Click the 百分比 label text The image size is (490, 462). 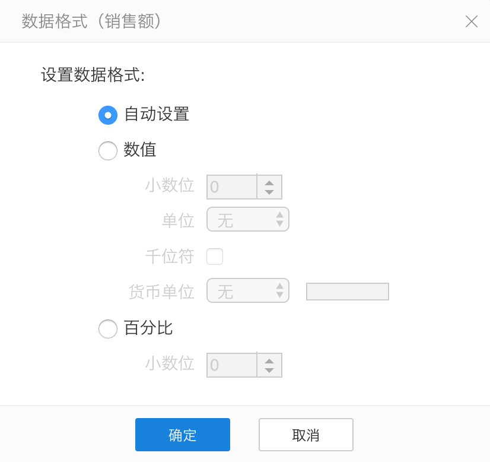[148, 328]
